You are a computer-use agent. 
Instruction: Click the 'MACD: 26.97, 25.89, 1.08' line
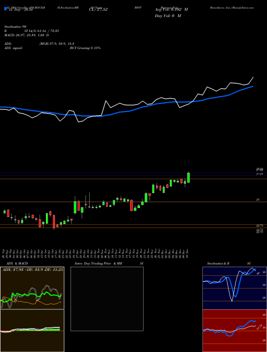tap(25, 35)
